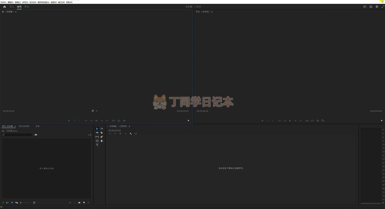Select the Ripple Edit tool
The height and width of the screenshot is (209, 385).
pyautogui.click(x=97, y=133)
